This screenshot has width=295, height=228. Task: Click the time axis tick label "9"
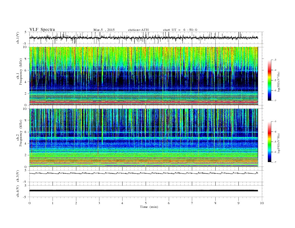click(238, 203)
